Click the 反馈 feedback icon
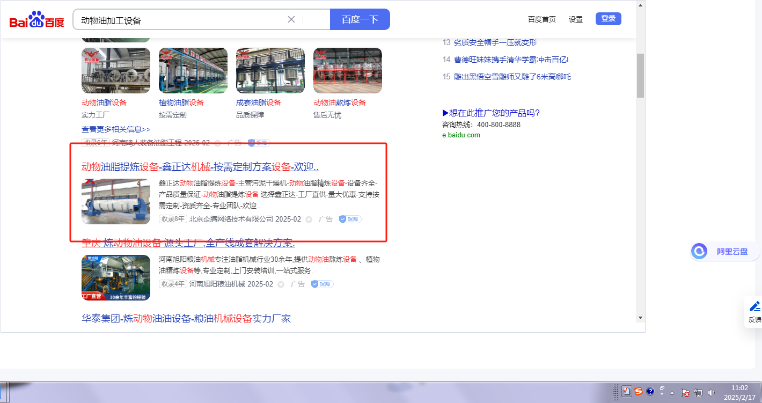The width and height of the screenshot is (762, 403). [x=755, y=311]
